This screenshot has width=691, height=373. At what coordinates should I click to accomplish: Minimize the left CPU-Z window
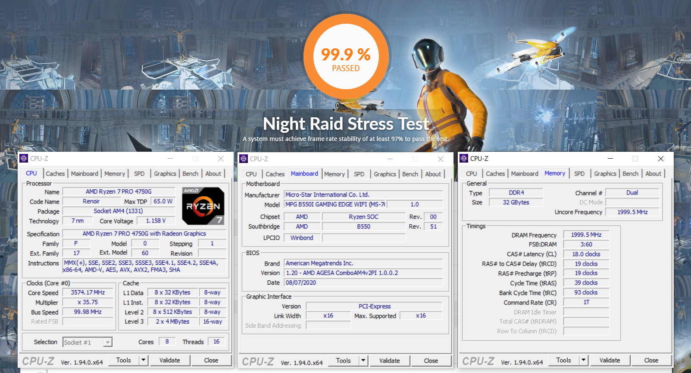coord(170,159)
